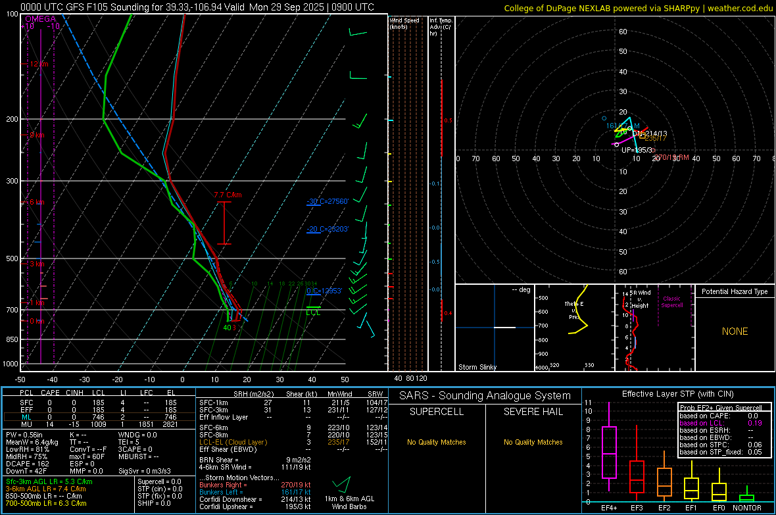Click the magenta based on LCL: 0.19 line

point(721,424)
